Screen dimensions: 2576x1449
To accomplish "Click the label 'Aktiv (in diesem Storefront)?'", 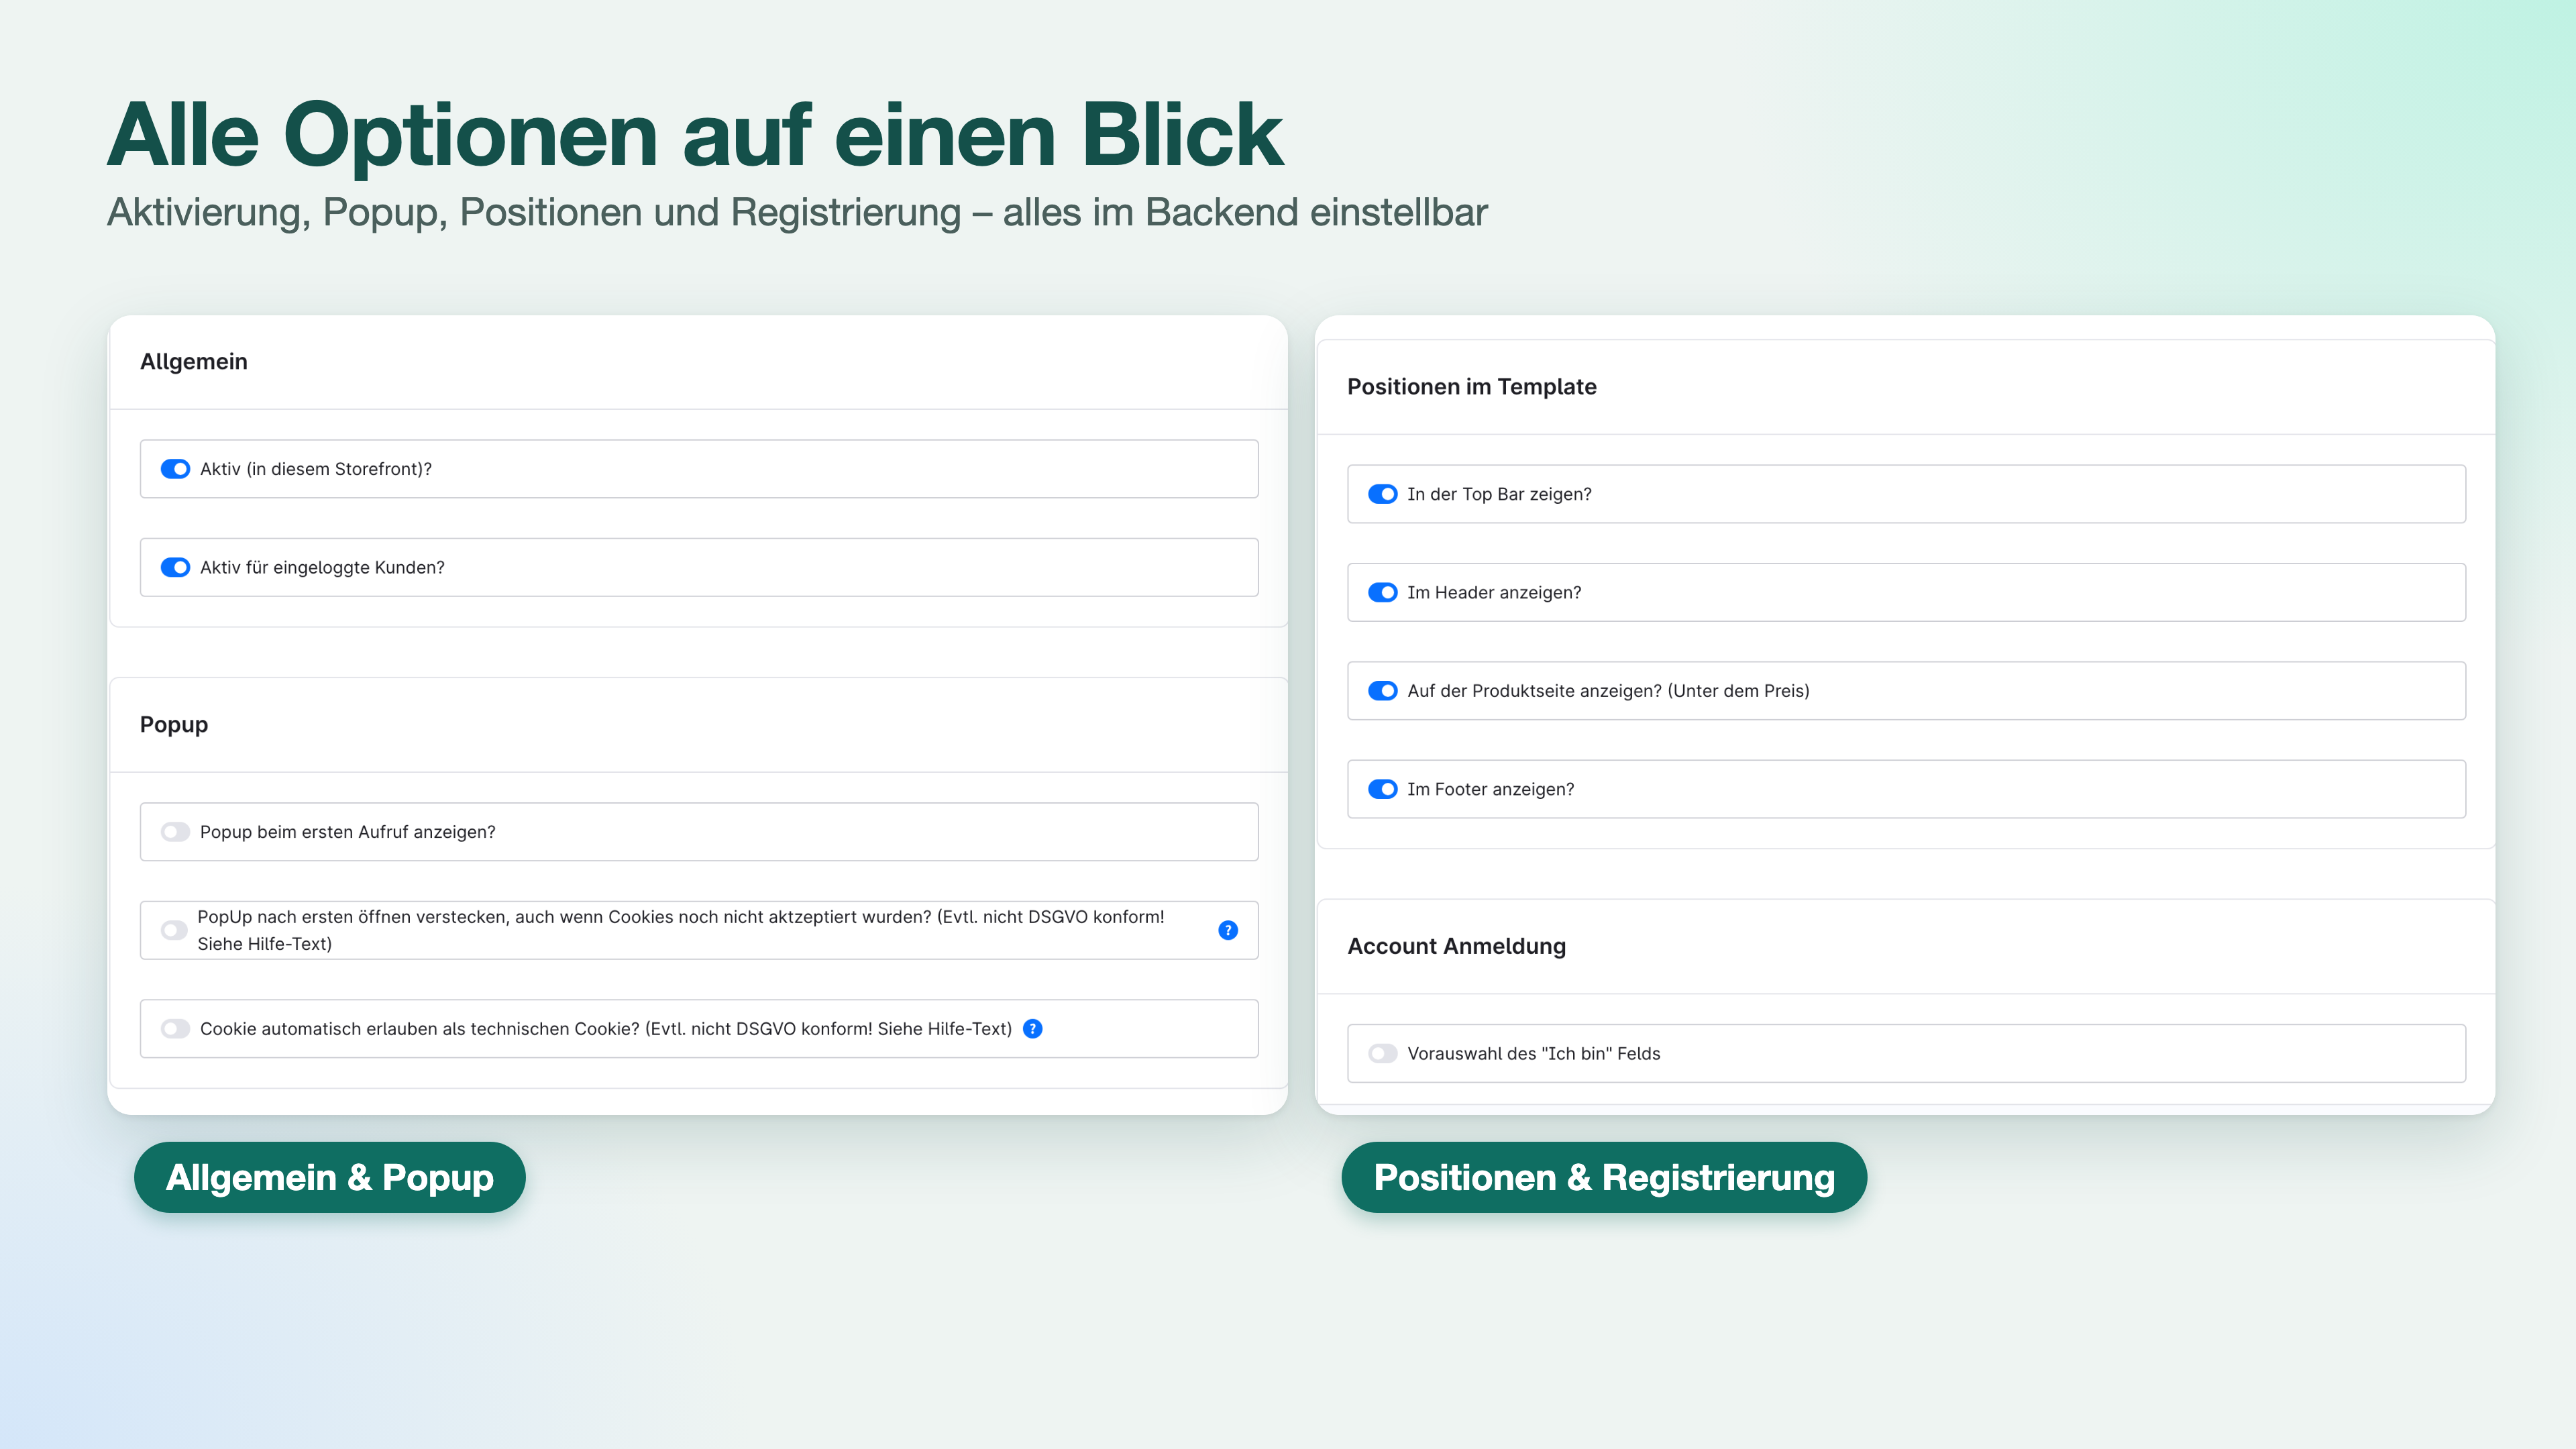I will pos(316,469).
